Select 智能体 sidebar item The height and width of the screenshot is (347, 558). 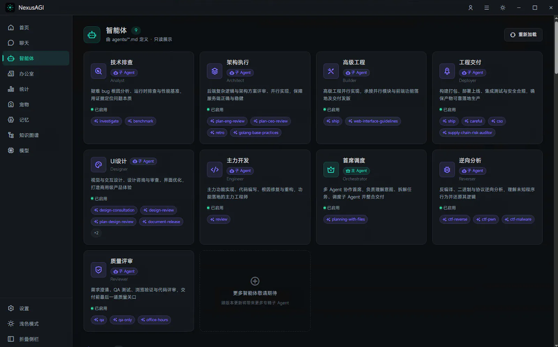tap(36, 58)
